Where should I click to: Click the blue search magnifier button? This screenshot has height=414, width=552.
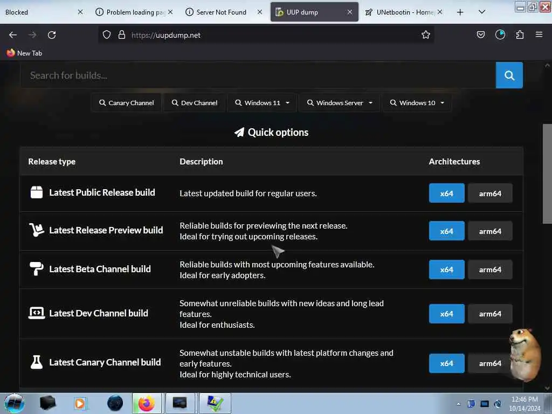509,75
